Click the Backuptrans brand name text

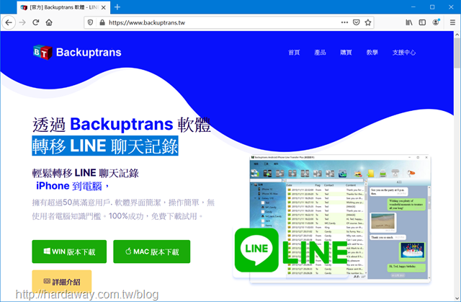(x=89, y=53)
